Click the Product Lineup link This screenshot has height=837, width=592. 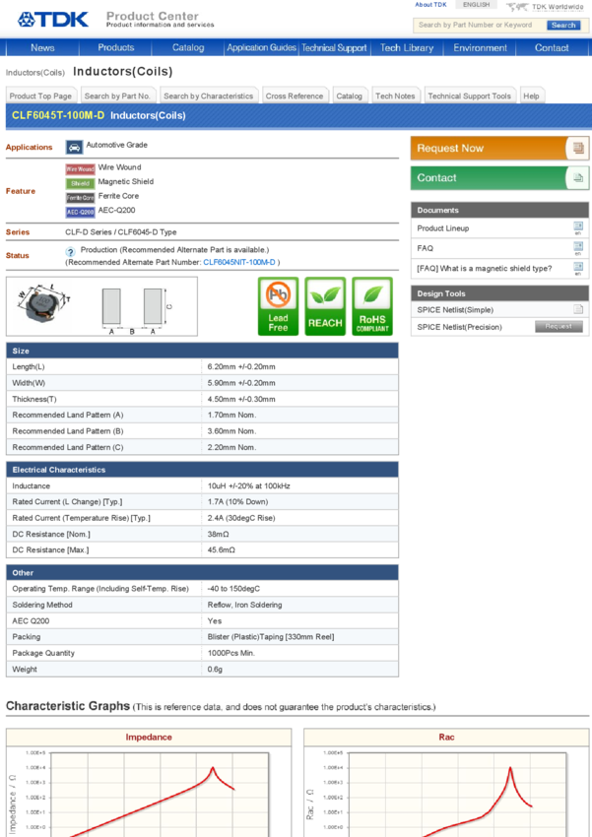443,227
